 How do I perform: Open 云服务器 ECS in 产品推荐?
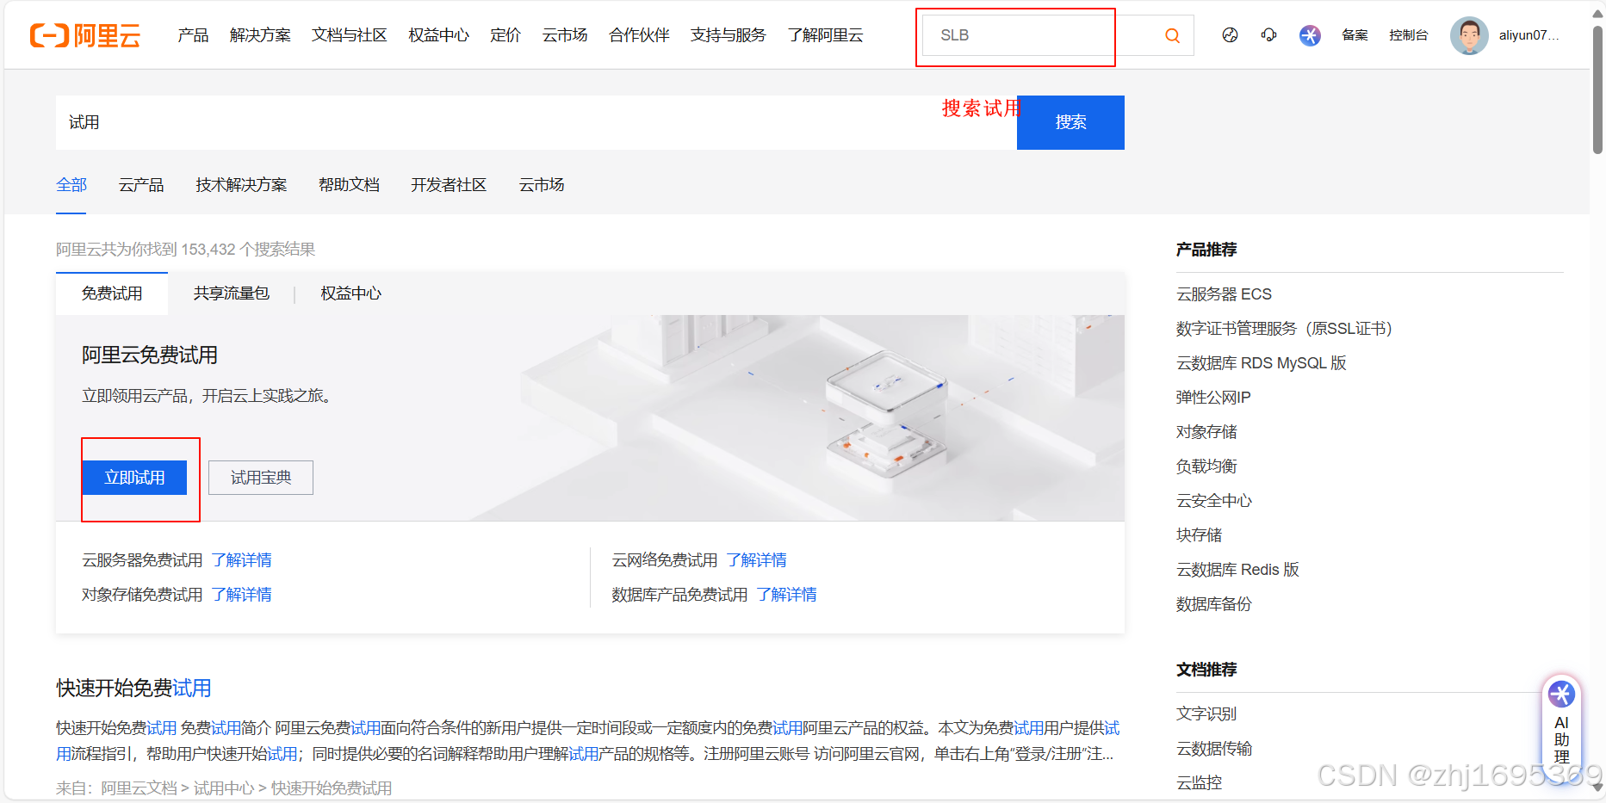[x=1224, y=294]
